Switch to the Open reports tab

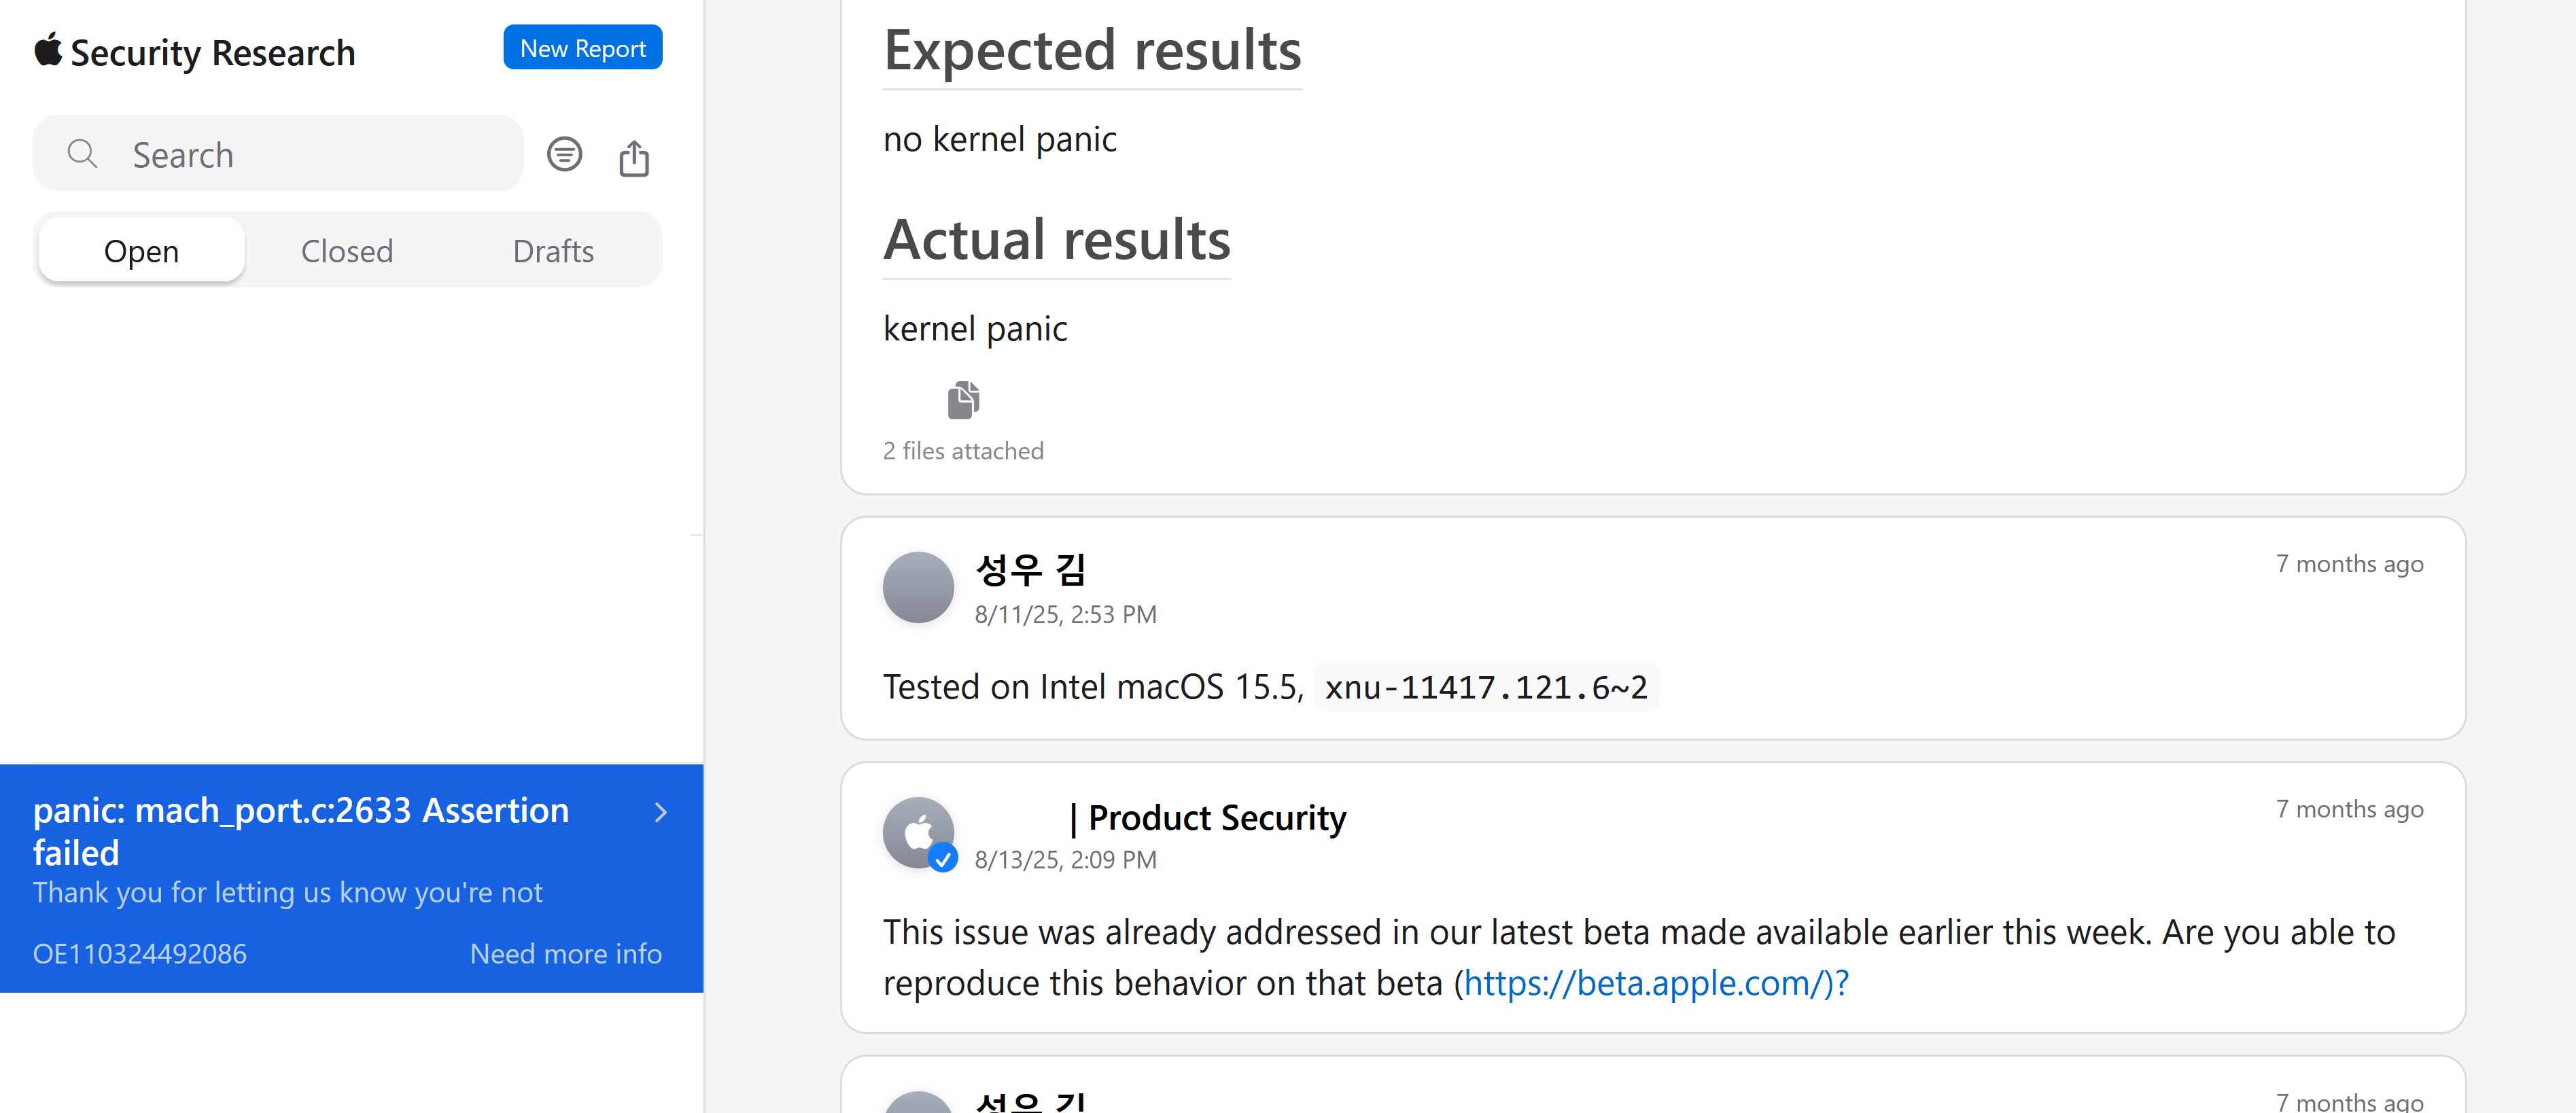coord(141,251)
